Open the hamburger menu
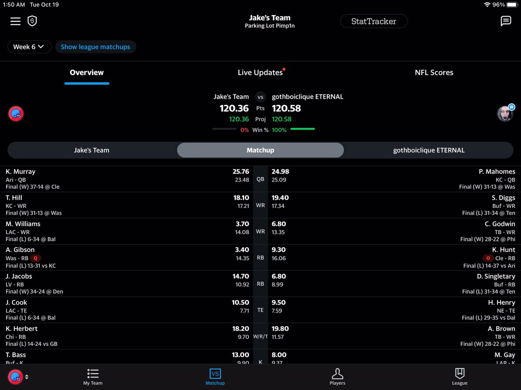Screen dimensions: 521x390 click(x=16, y=21)
